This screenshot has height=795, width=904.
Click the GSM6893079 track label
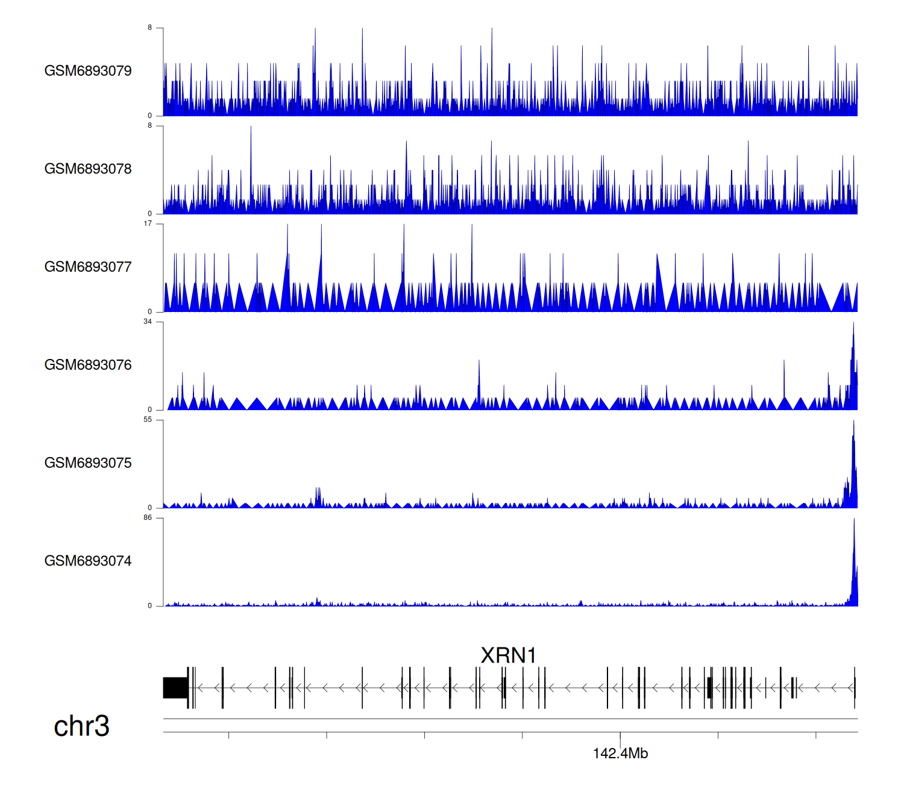88,71
